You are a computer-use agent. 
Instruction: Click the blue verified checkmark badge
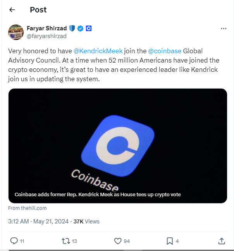tap(81, 28)
